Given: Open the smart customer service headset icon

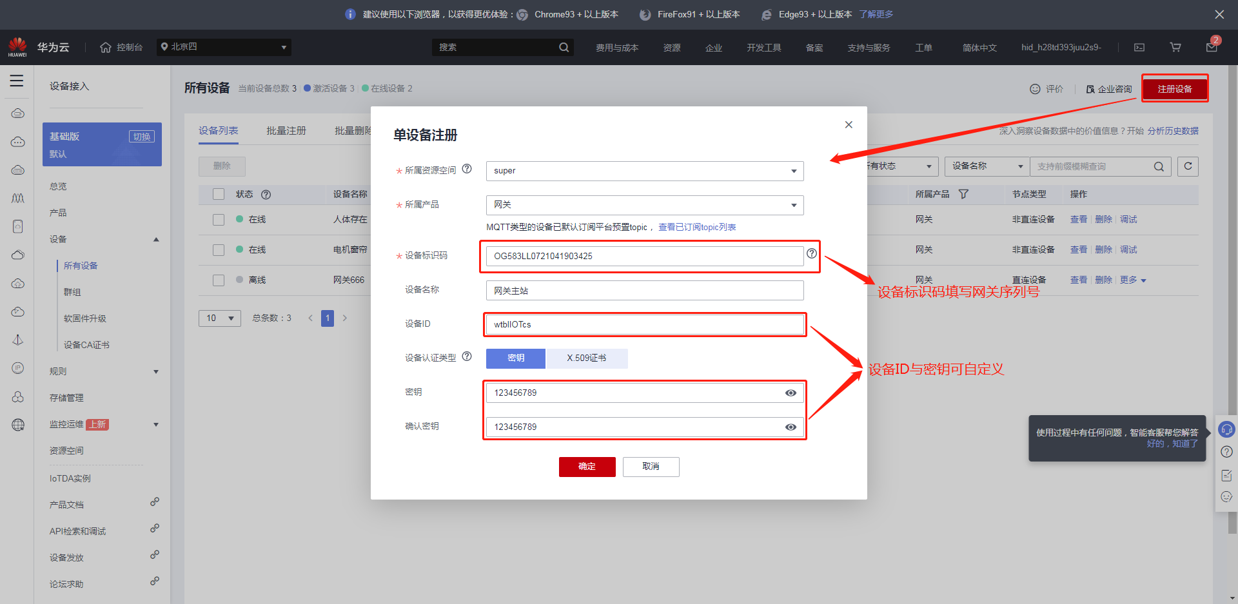Looking at the screenshot, I should [x=1226, y=429].
